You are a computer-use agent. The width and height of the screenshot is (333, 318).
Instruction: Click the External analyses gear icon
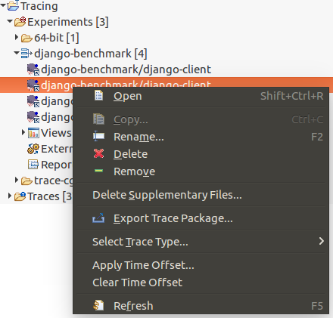[33, 149]
